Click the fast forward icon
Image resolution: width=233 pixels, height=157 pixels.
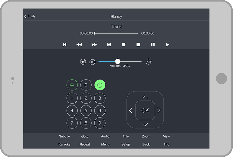pos(94,44)
